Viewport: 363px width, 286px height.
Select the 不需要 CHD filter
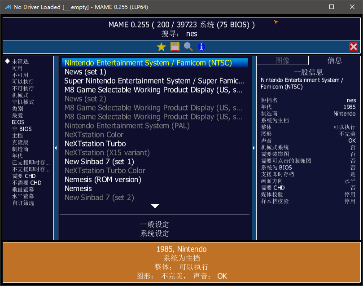point(26,183)
